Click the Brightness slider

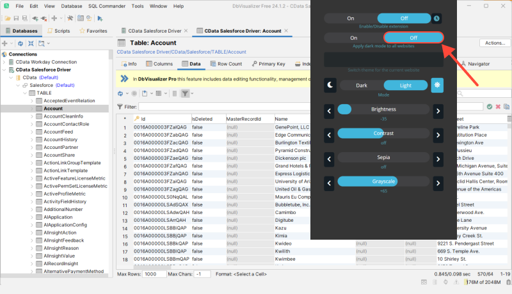pyautogui.click(x=383, y=109)
